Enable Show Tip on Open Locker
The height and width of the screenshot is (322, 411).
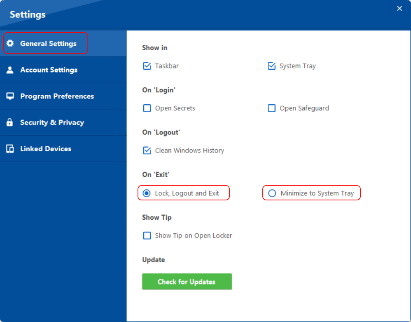147,236
